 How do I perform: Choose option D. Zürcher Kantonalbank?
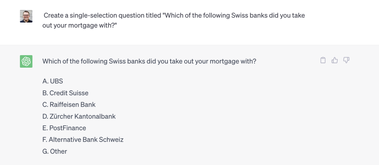(x=79, y=117)
